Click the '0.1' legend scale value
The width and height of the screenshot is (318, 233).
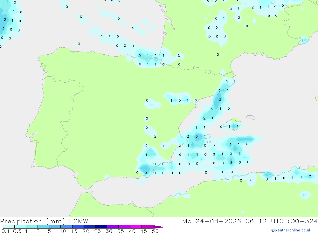tap(5, 231)
